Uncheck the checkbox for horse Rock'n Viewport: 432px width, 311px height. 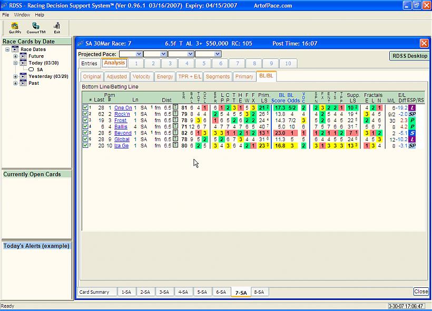click(x=85, y=114)
